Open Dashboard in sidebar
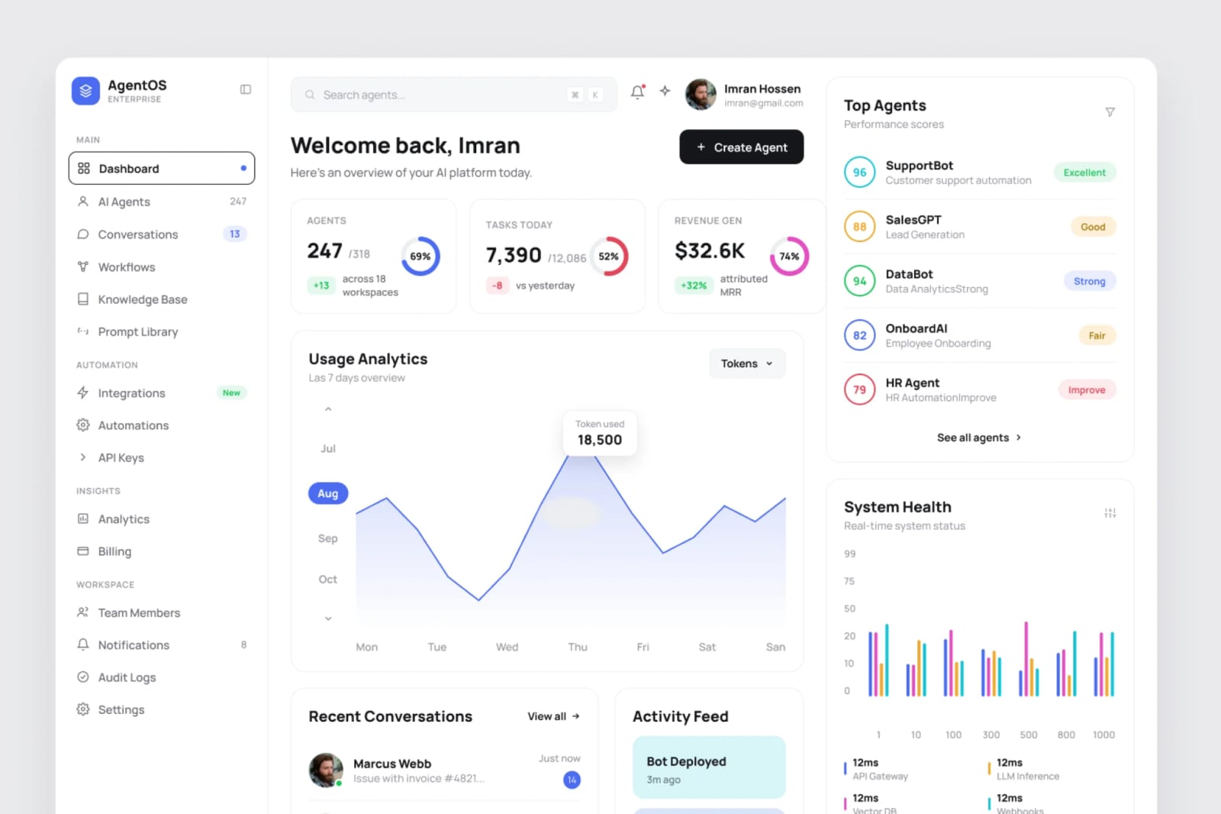1221x814 pixels. (x=162, y=168)
